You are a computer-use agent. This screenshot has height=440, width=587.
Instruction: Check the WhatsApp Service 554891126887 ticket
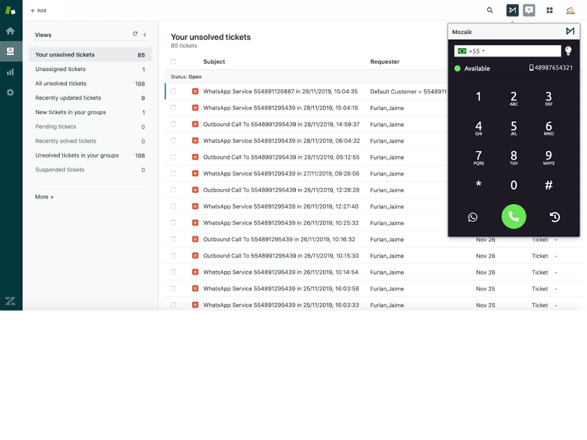tap(173, 92)
